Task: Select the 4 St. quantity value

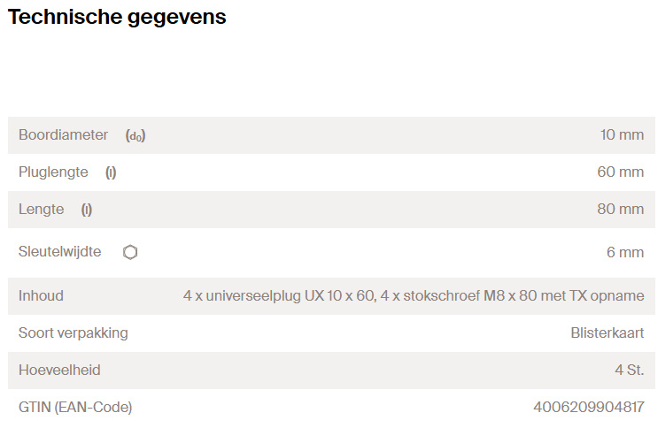Action: tap(630, 370)
